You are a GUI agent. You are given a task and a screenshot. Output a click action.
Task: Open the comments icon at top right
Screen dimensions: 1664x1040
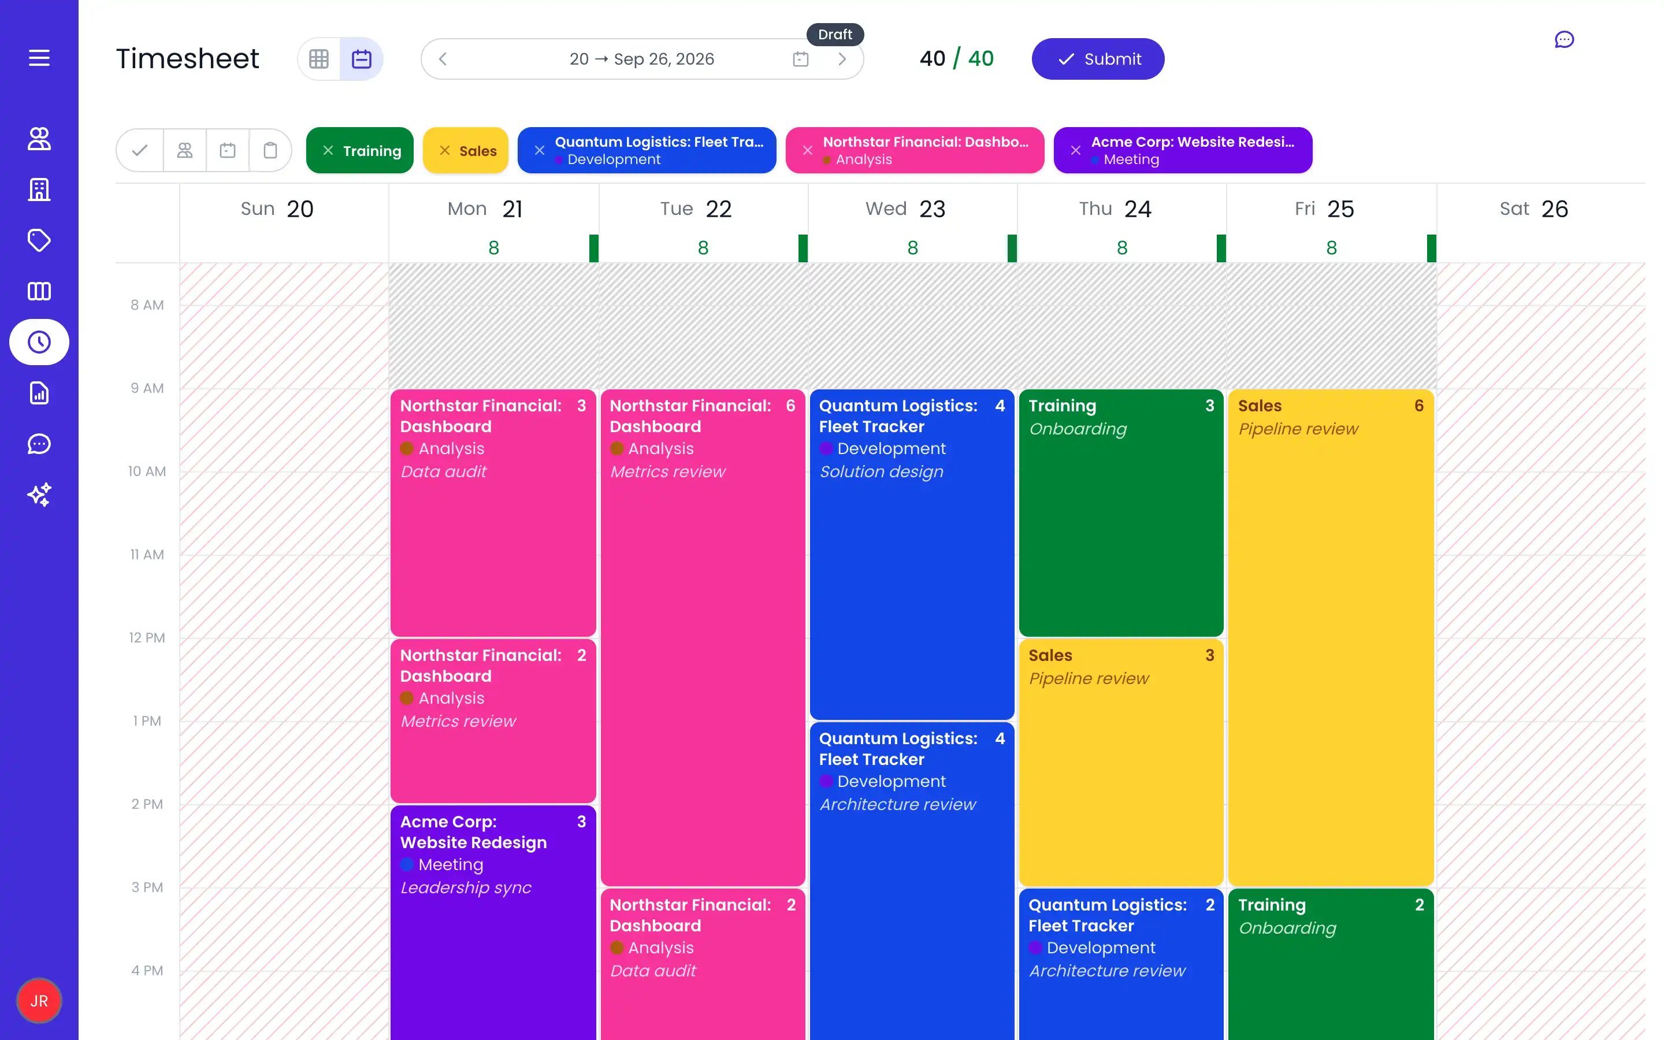1563,40
